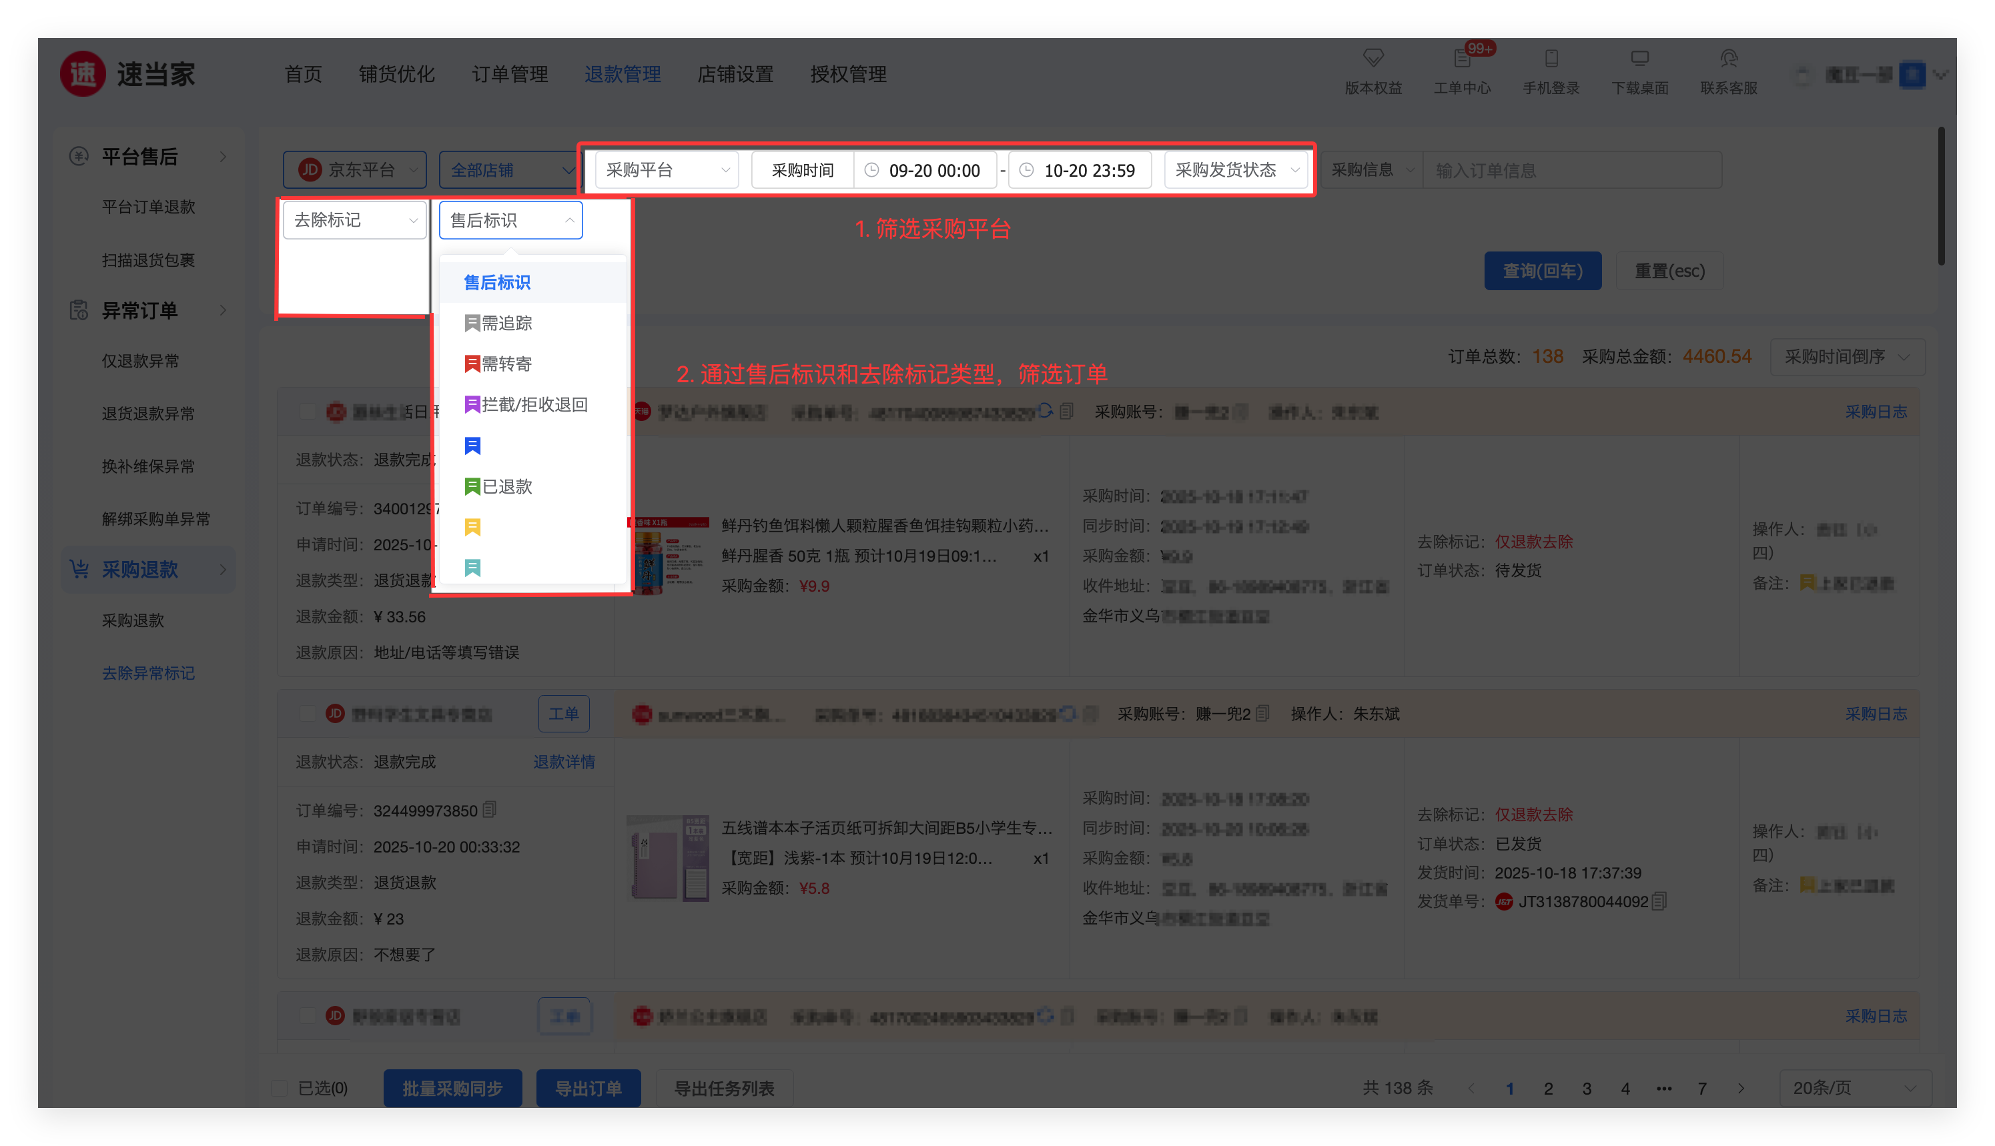
Task: Click the 速当家 logo icon
Action: pos(83,74)
